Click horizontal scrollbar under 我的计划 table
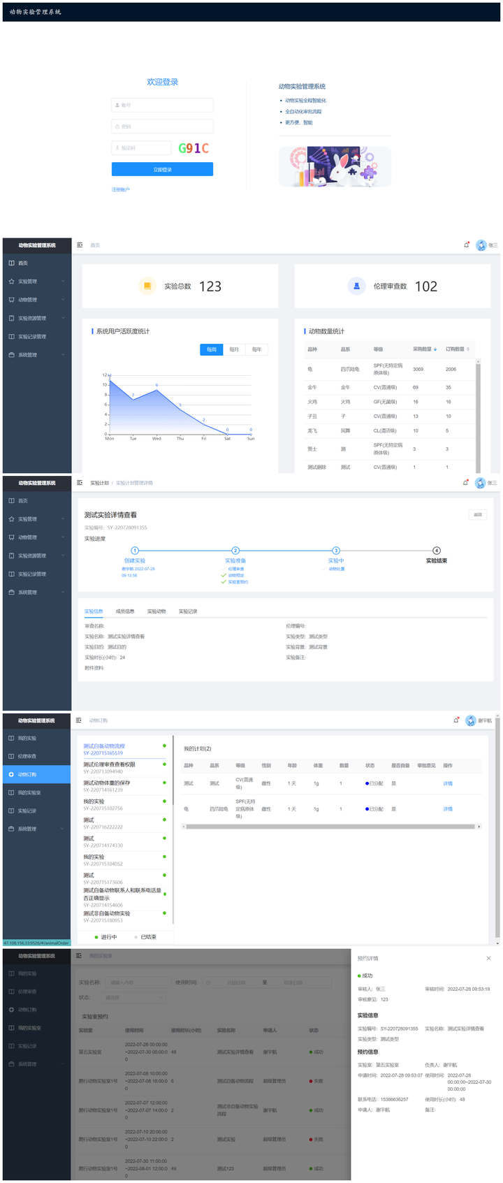This screenshot has height=1183, width=503. pyautogui.click(x=331, y=827)
